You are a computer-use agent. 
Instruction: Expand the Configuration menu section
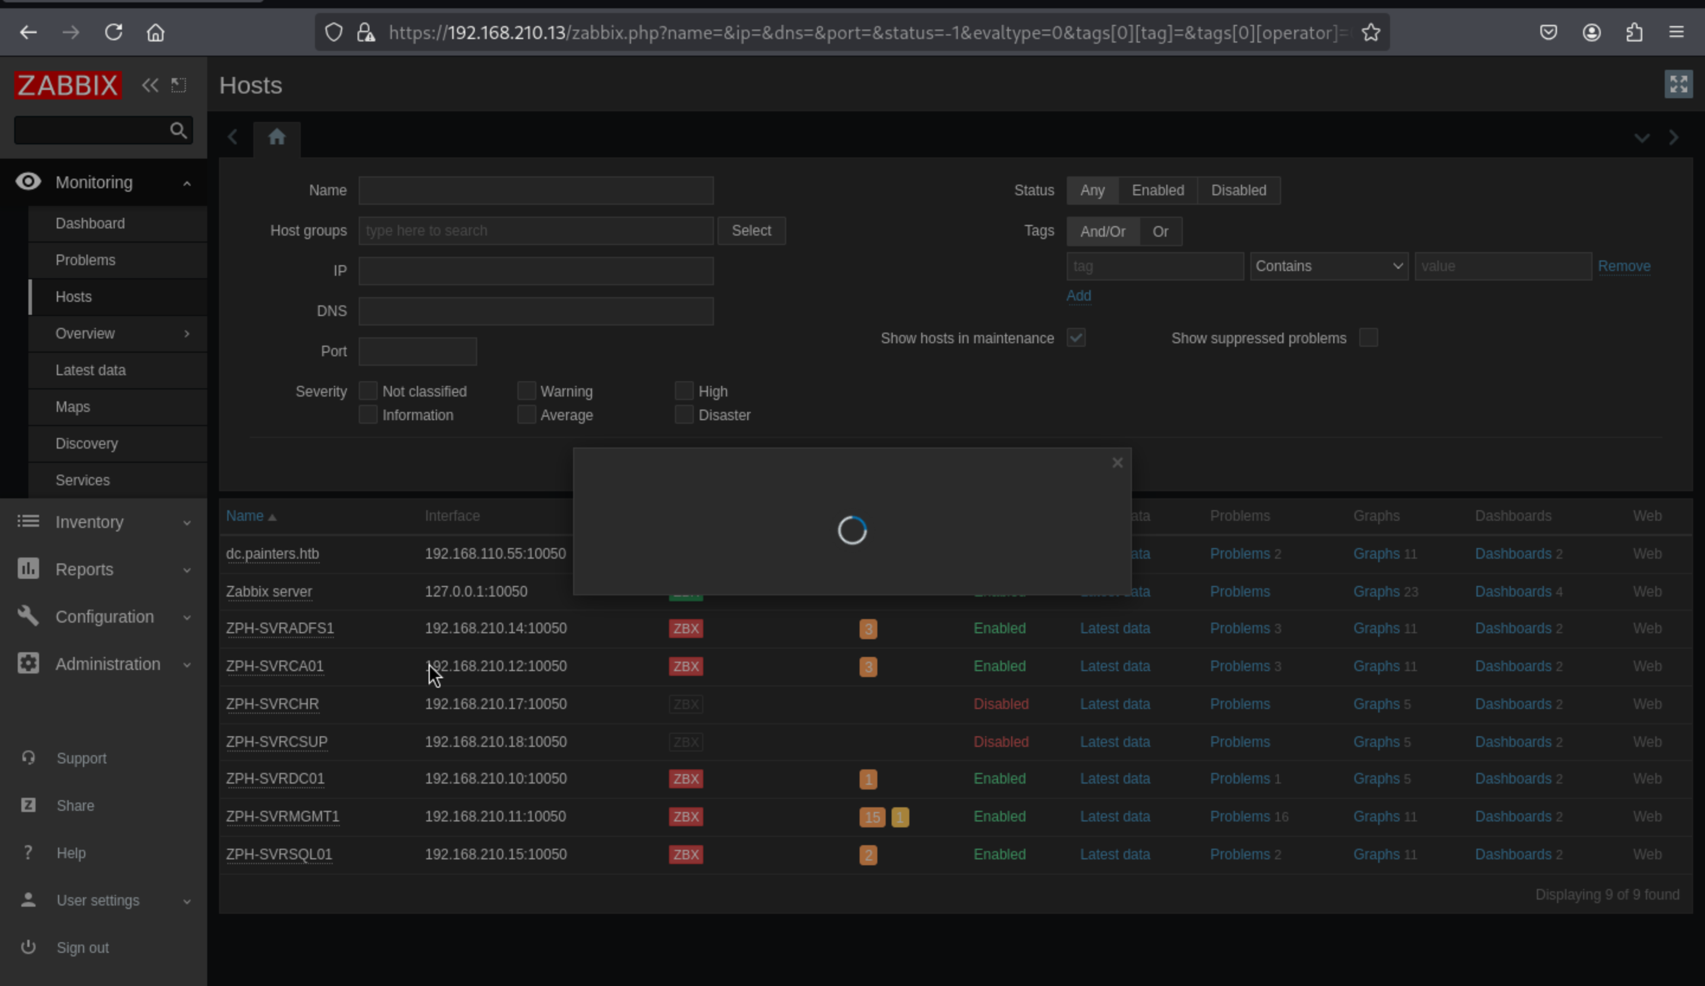[x=104, y=617]
